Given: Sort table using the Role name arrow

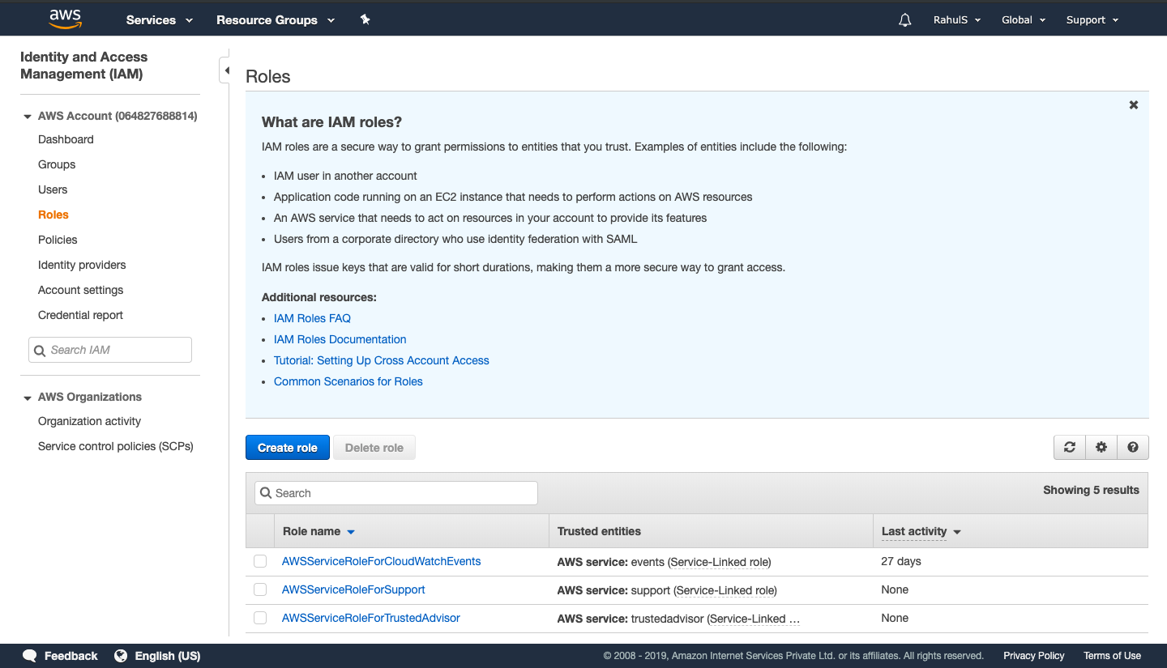Looking at the screenshot, I should [349, 531].
